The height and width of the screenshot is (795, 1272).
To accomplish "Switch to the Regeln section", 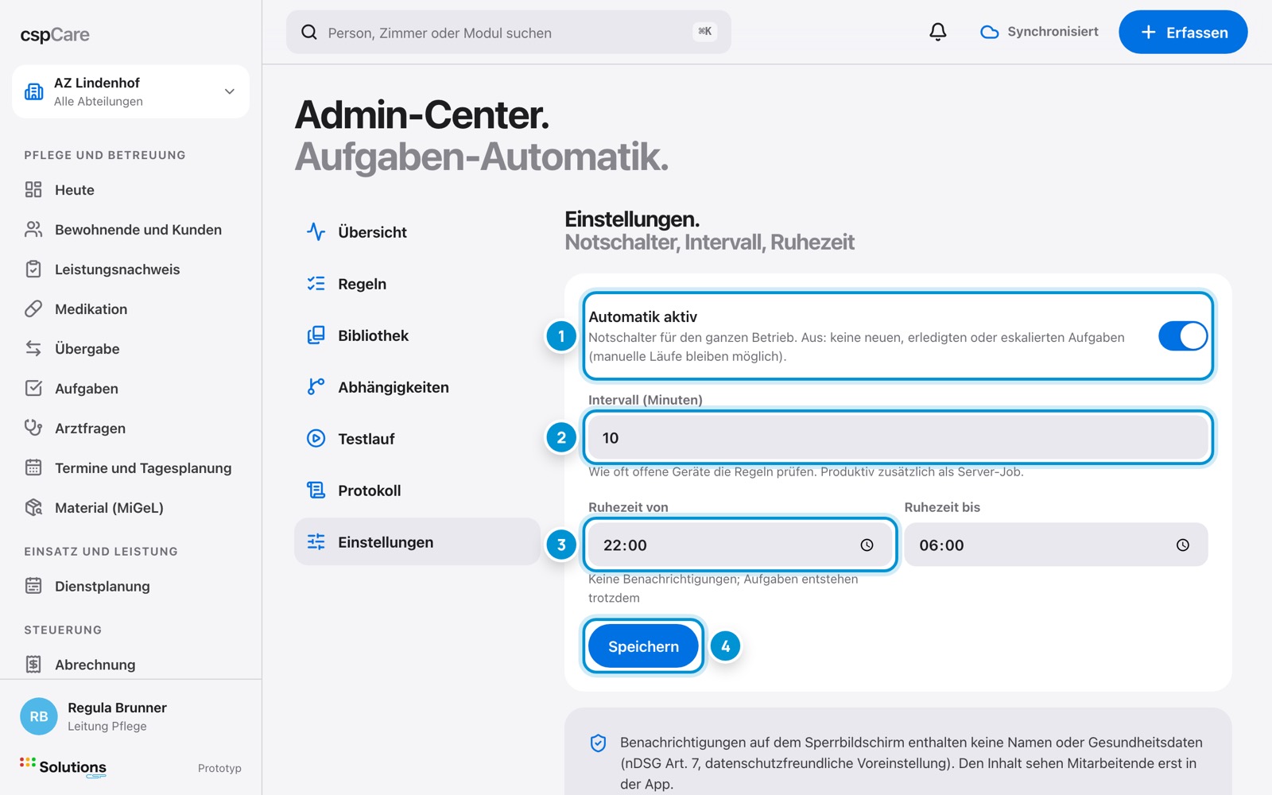I will point(417,284).
